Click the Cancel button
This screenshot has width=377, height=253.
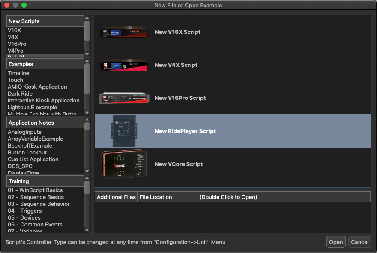[360, 242]
